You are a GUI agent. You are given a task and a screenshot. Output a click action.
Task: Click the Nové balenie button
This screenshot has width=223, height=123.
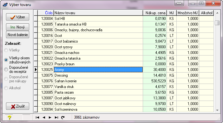pos(18,35)
